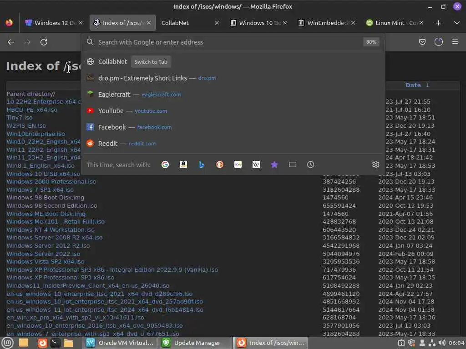Open network icon in system tray

click(x=432, y=343)
